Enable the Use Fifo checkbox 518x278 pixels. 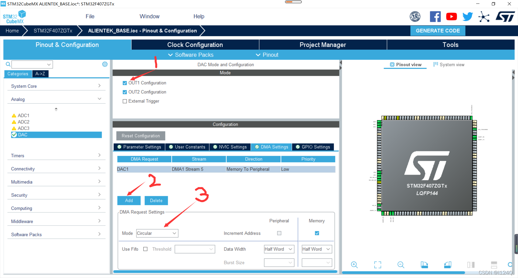pyautogui.click(x=145, y=249)
